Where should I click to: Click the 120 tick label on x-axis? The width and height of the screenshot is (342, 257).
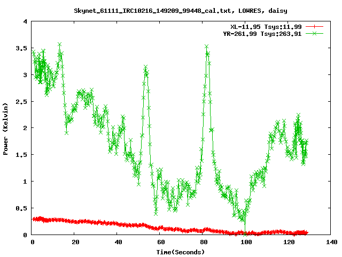coord(288,242)
